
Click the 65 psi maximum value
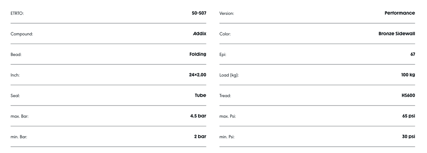[408, 116]
